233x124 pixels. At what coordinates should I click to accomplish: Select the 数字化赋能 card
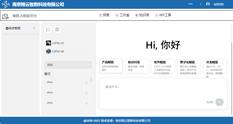click(189, 66)
